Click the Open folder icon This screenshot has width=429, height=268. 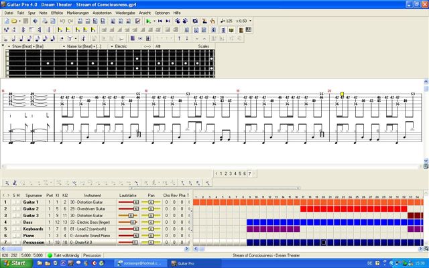click(14, 21)
